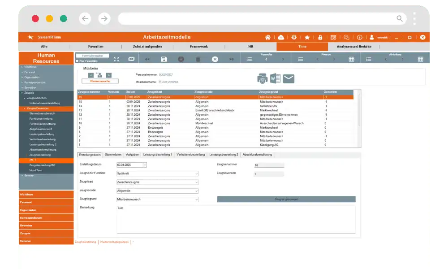Open the Aufgaben form tab
The image size is (448, 269).
pos(132,155)
